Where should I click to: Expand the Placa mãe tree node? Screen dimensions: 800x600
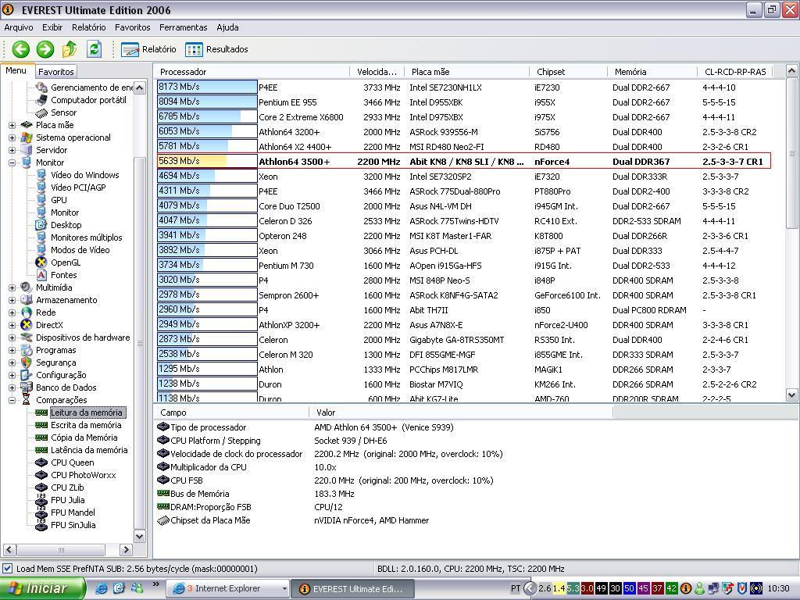(12, 125)
